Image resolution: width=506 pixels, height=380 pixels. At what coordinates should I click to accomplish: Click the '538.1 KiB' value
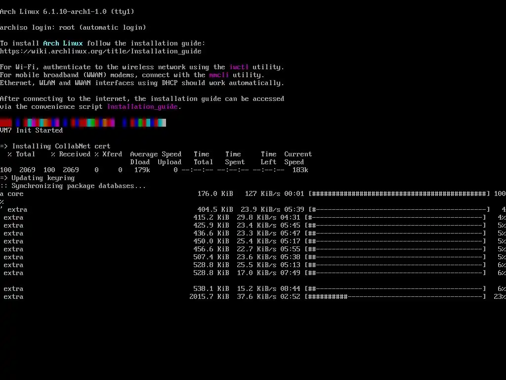coord(211,288)
